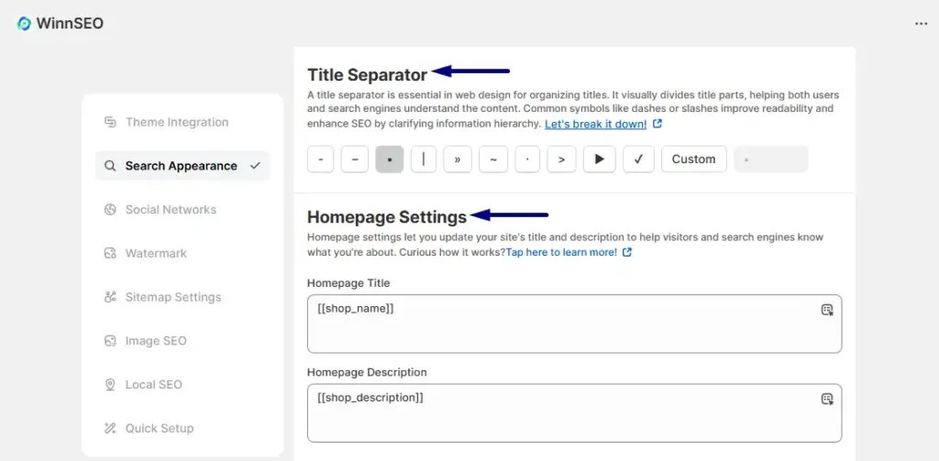Screen dimensions: 939x461
Task: Pick the tilde separator
Action: (x=493, y=159)
